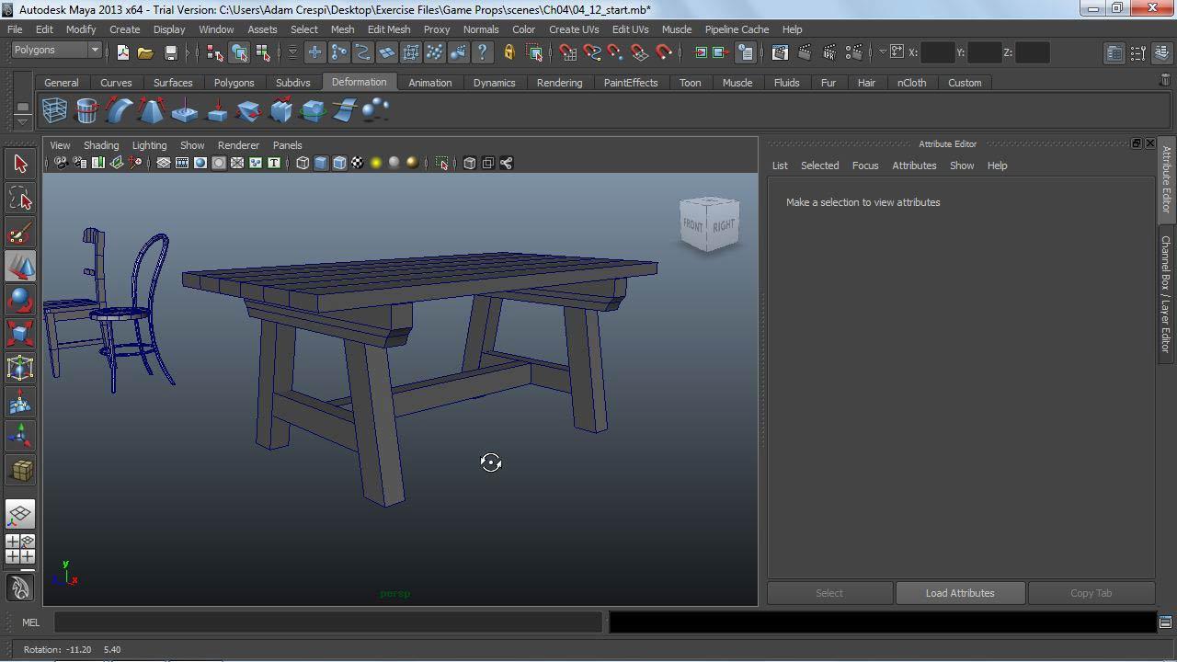Viewport: 1177px width, 662px height.
Task: Click the Show Manipulator tool
Action: coord(20,436)
